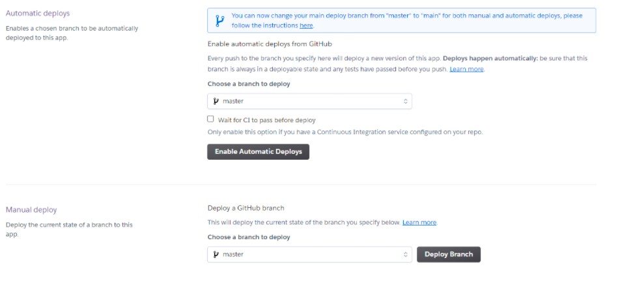Viewport: 624px width, 284px height.
Task: Click the 'Wait for CI to pass before deploy' label text
Action: 266,120
